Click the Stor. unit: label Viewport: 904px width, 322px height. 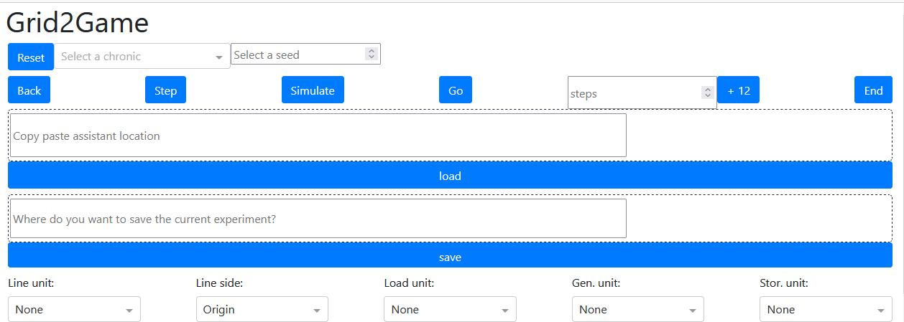click(x=784, y=283)
